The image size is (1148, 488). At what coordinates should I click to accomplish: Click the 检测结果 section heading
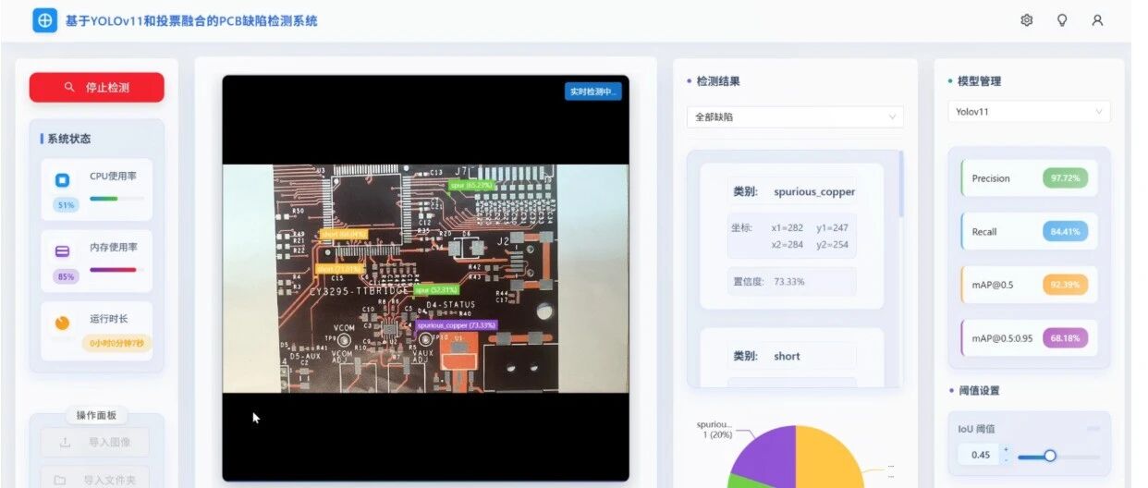coord(718,81)
